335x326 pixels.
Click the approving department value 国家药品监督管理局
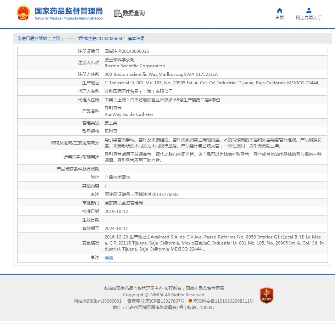tap(123, 203)
